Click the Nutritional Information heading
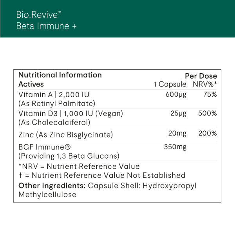Screen dimensions: 235x235 pyautogui.click(x=60, y=75)
